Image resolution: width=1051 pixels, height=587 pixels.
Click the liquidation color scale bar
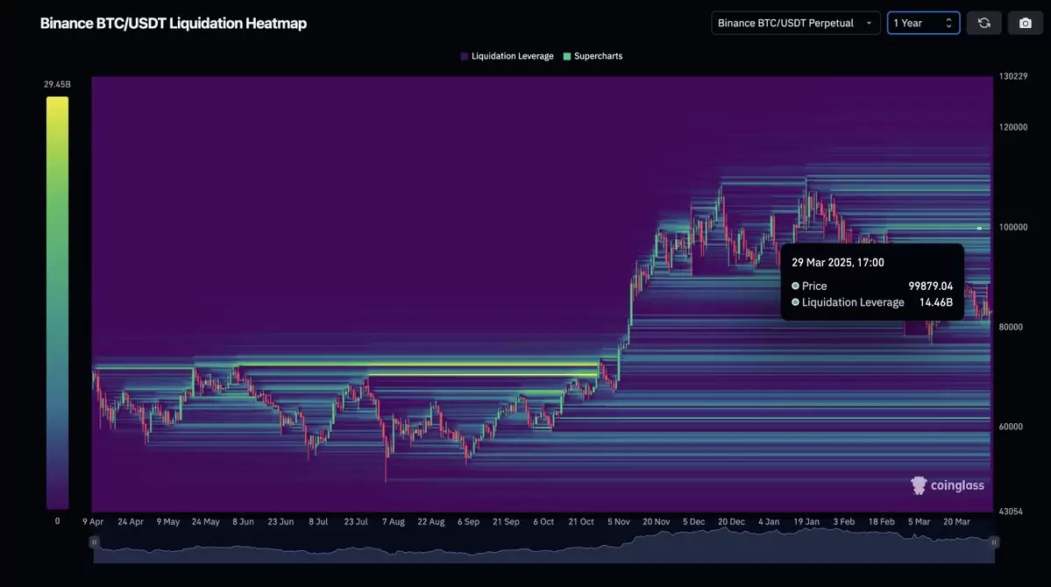57,303
